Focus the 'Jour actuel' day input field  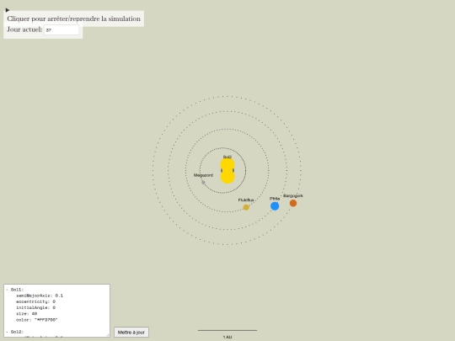[x=62, y=29]
